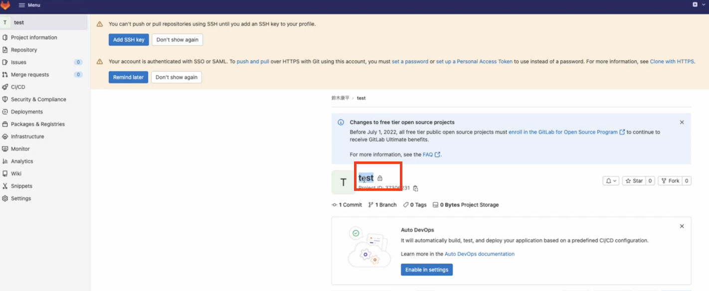
Task: Dismiss the free tier changes banner
Action: pyautogui.click(x=682, y=122)
